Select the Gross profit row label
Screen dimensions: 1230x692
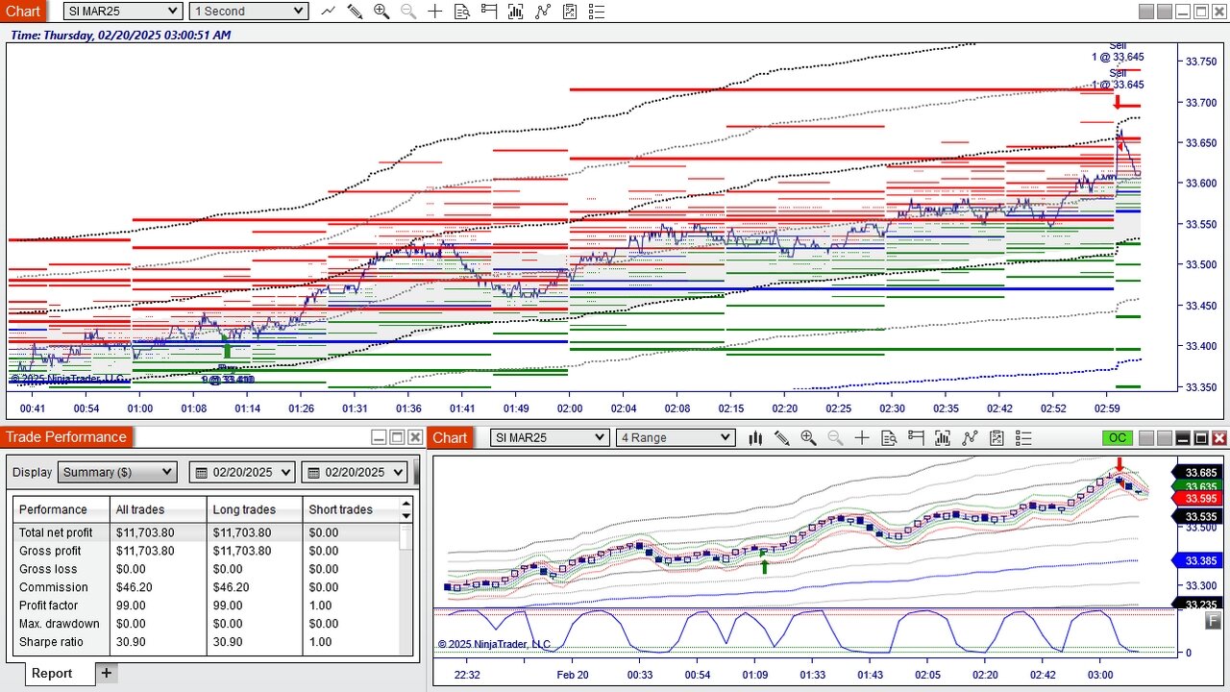click(50, 551)
